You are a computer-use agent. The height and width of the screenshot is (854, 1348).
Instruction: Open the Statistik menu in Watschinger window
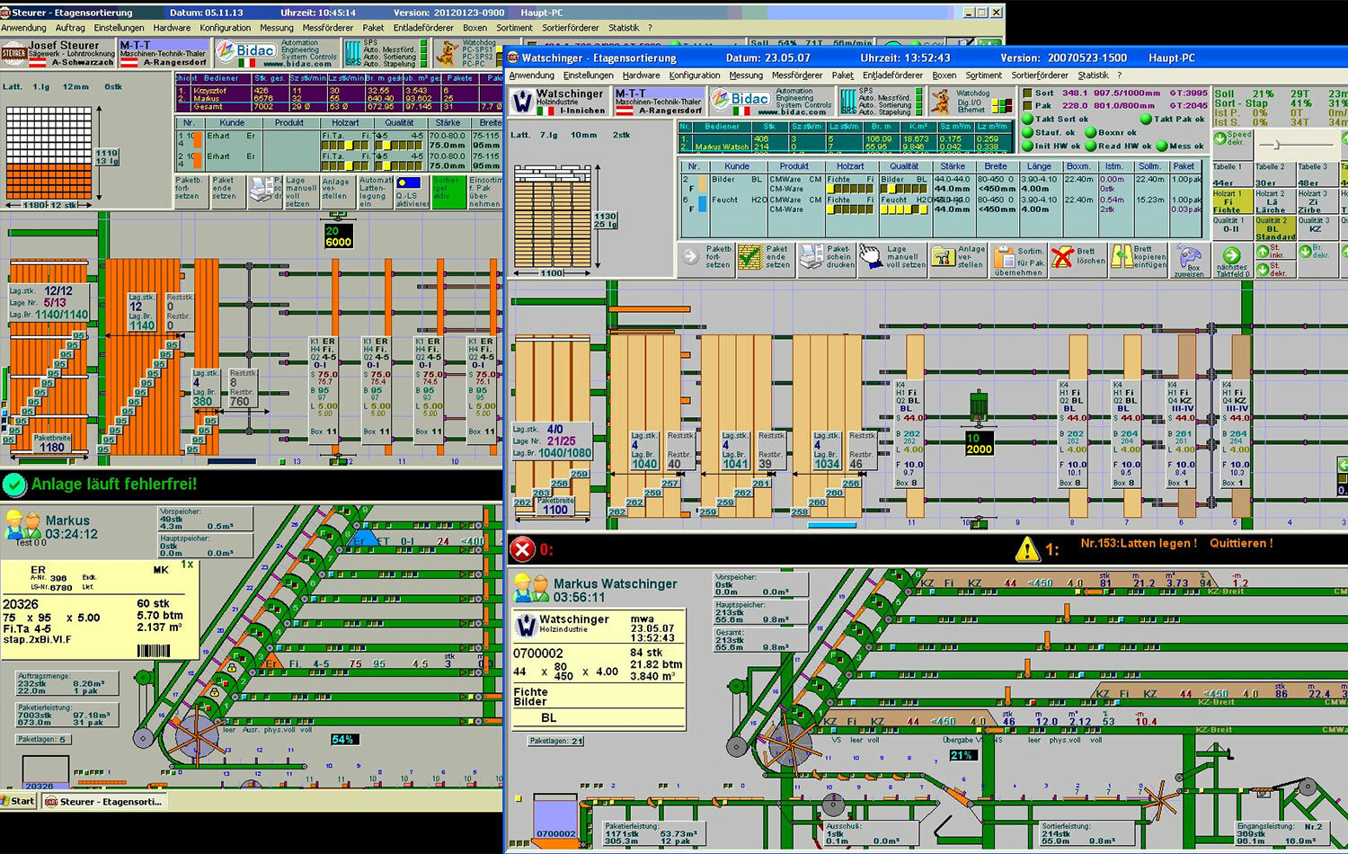click(x=1093, y=76)
